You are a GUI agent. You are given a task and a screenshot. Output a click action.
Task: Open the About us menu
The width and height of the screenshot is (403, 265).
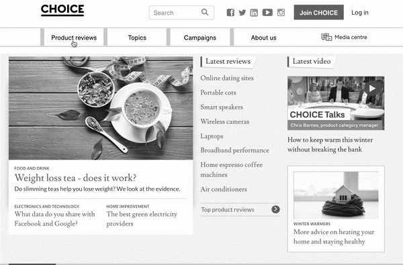pos(263,38)
